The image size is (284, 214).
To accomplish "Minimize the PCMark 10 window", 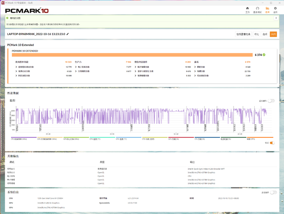I will [262, 3].
